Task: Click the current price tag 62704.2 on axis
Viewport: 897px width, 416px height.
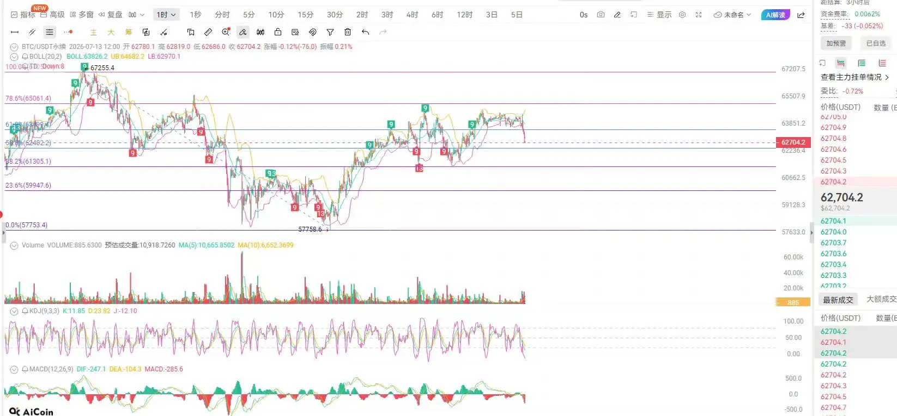Action: 793,142
